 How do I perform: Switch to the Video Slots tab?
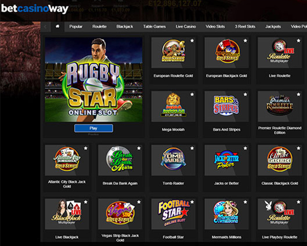coord(215,27)
